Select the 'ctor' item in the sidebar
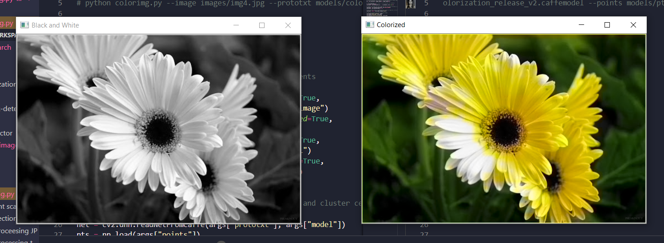Viewport: 664px width, 243px height. (x=6, y=133)
